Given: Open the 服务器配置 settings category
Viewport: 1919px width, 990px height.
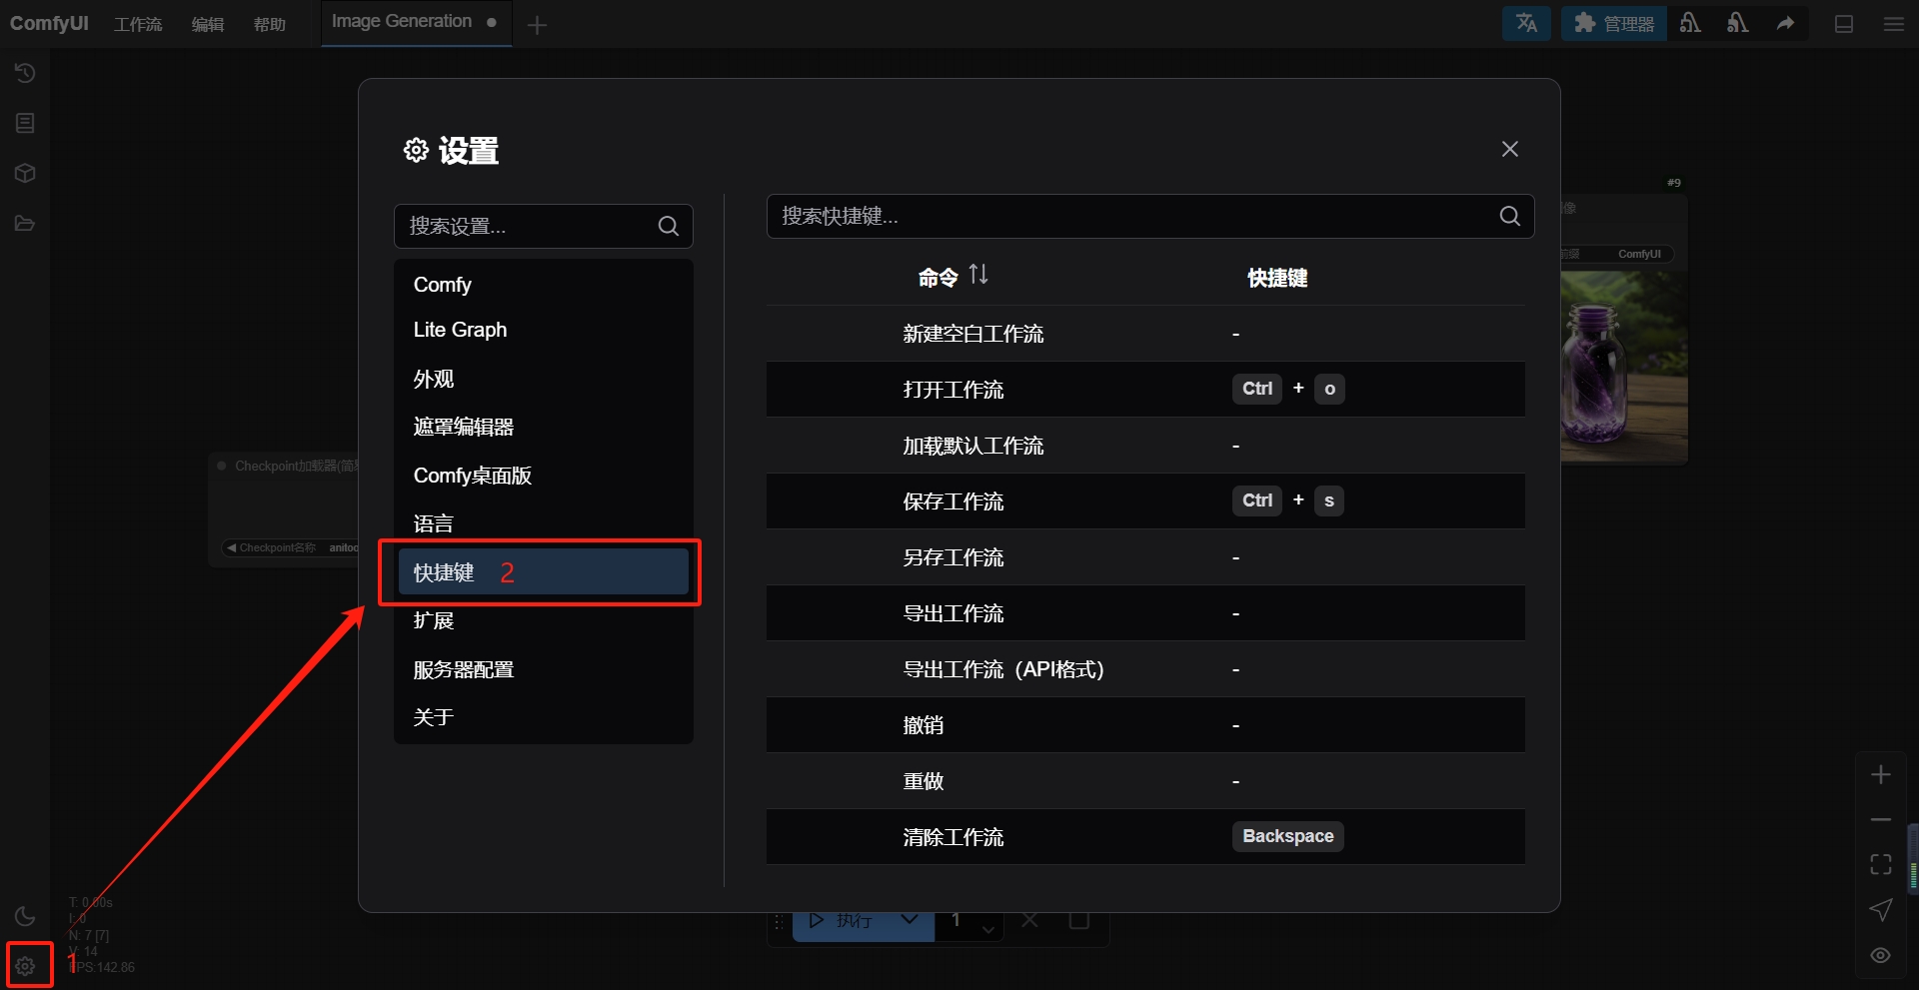Looking at the screenshot, I should [x=544, y=669].
